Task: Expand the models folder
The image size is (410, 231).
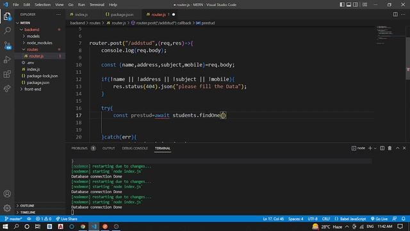Action: click(40, 36)
